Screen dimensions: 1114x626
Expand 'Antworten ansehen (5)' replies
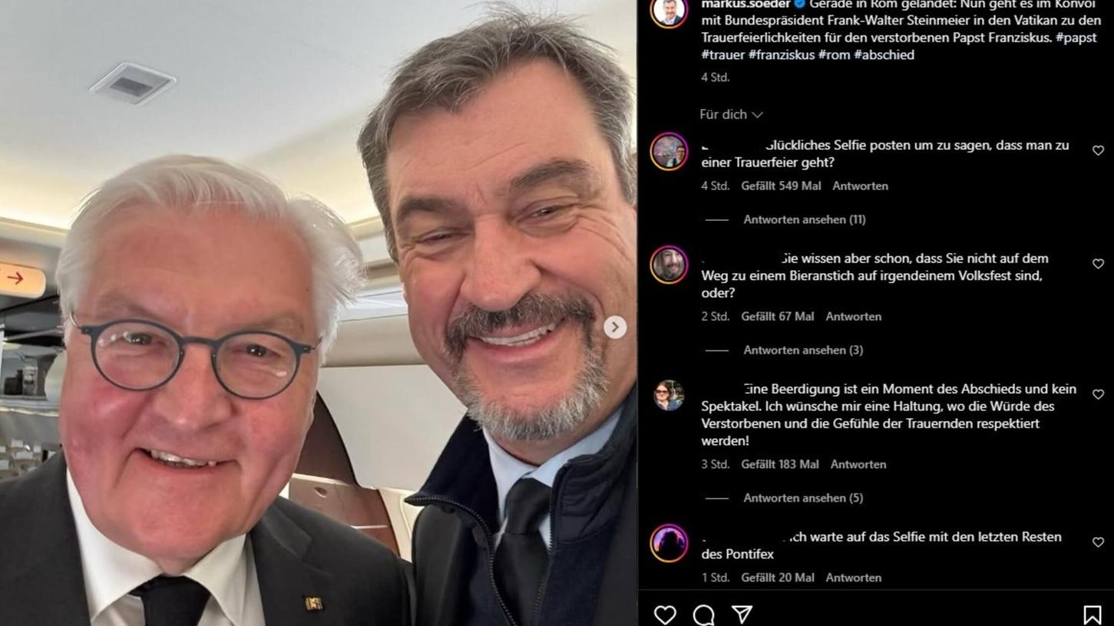click(803, 498)
